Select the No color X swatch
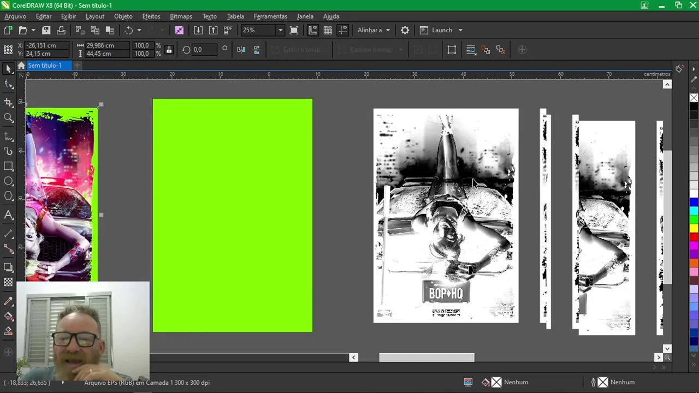 click(694, 98)
